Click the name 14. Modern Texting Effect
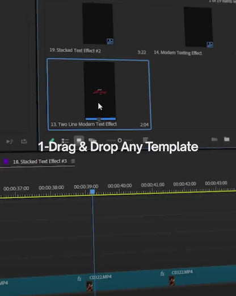The image size is (236, 296). (x=178, y=52)
